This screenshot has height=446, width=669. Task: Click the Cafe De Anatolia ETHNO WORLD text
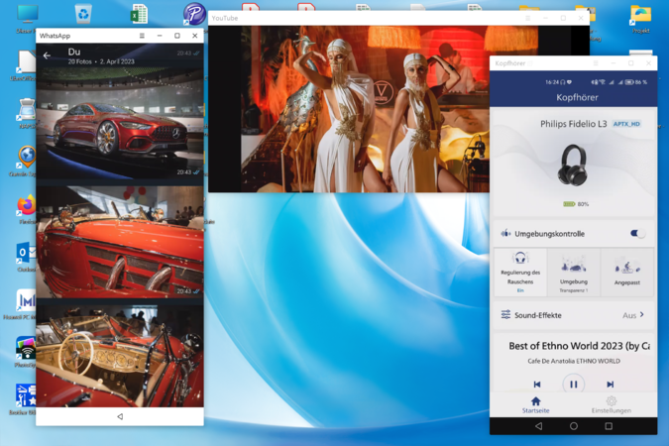(x=574, y=361)
